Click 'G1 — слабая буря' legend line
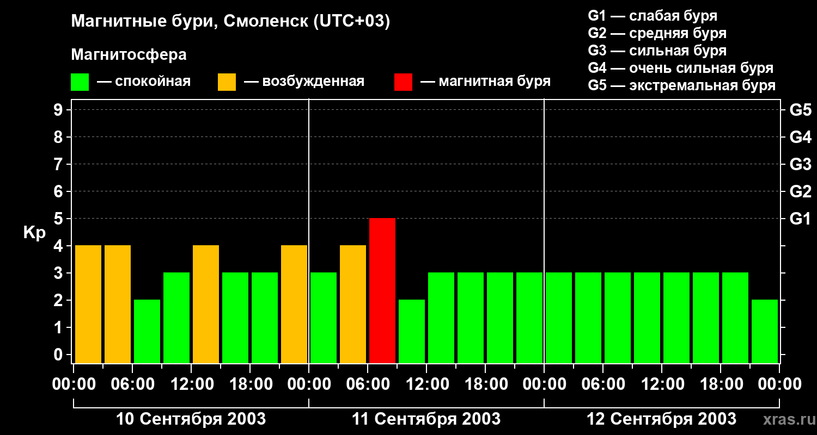 [x=653, y=16]
